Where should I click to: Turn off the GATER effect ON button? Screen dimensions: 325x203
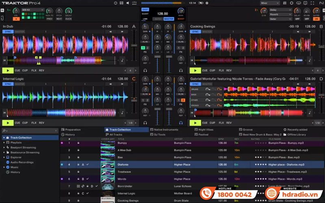[x=316, y=19]
